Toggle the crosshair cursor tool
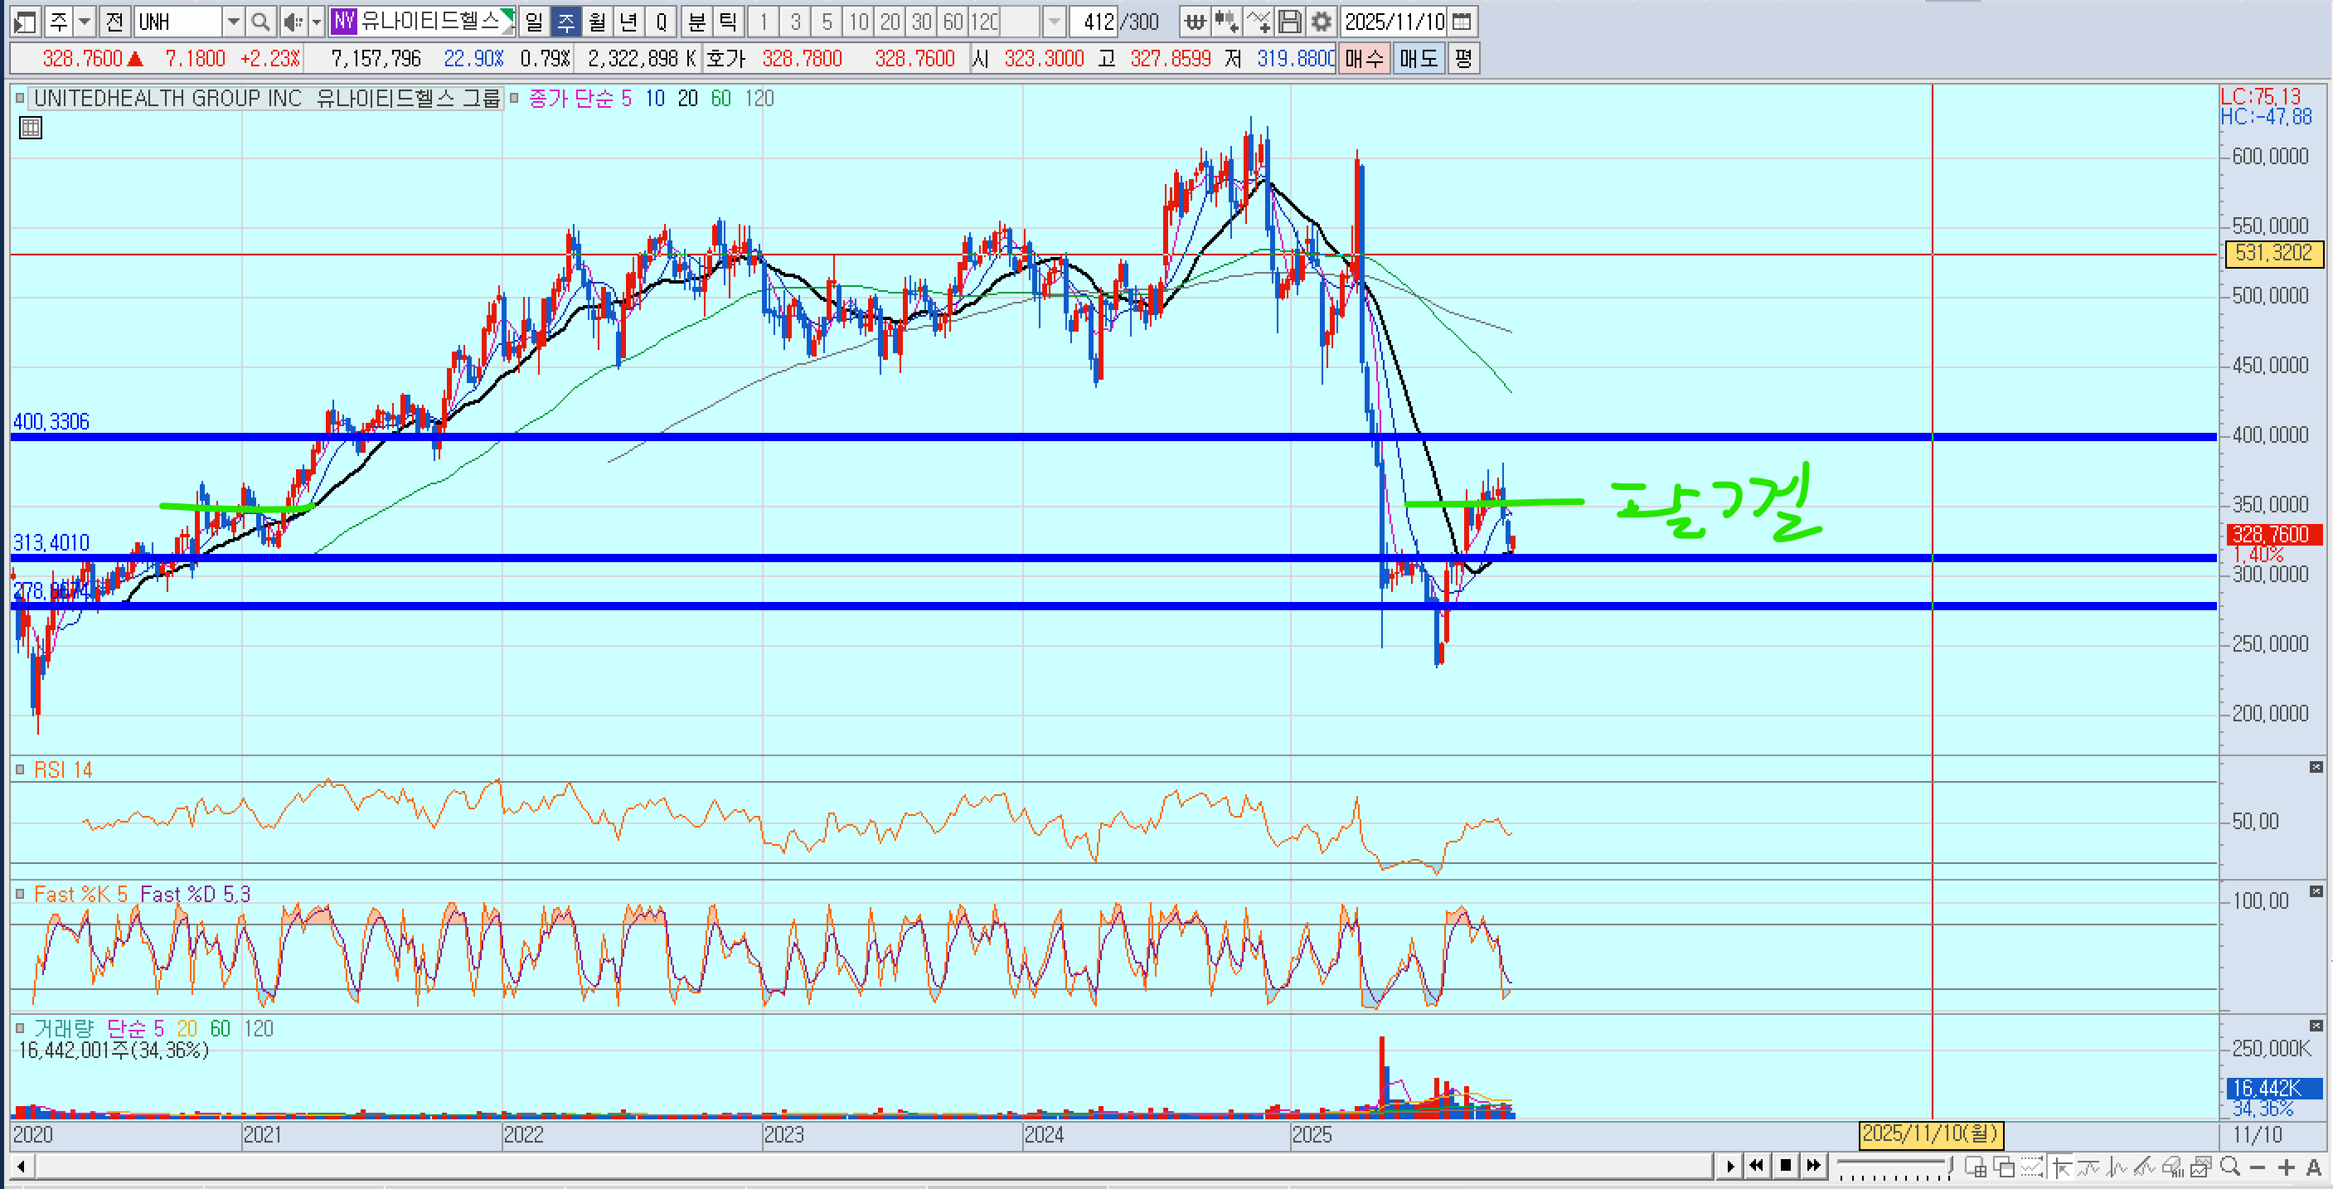 point(2061,1167)
